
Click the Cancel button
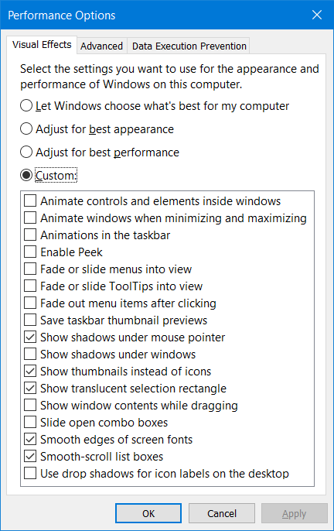222,513
